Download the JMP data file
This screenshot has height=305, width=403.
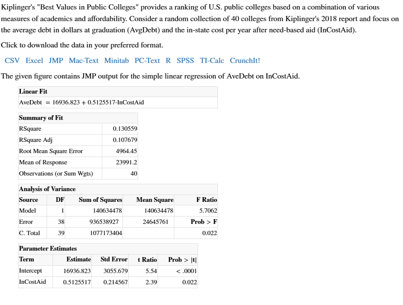pos(57,60)
